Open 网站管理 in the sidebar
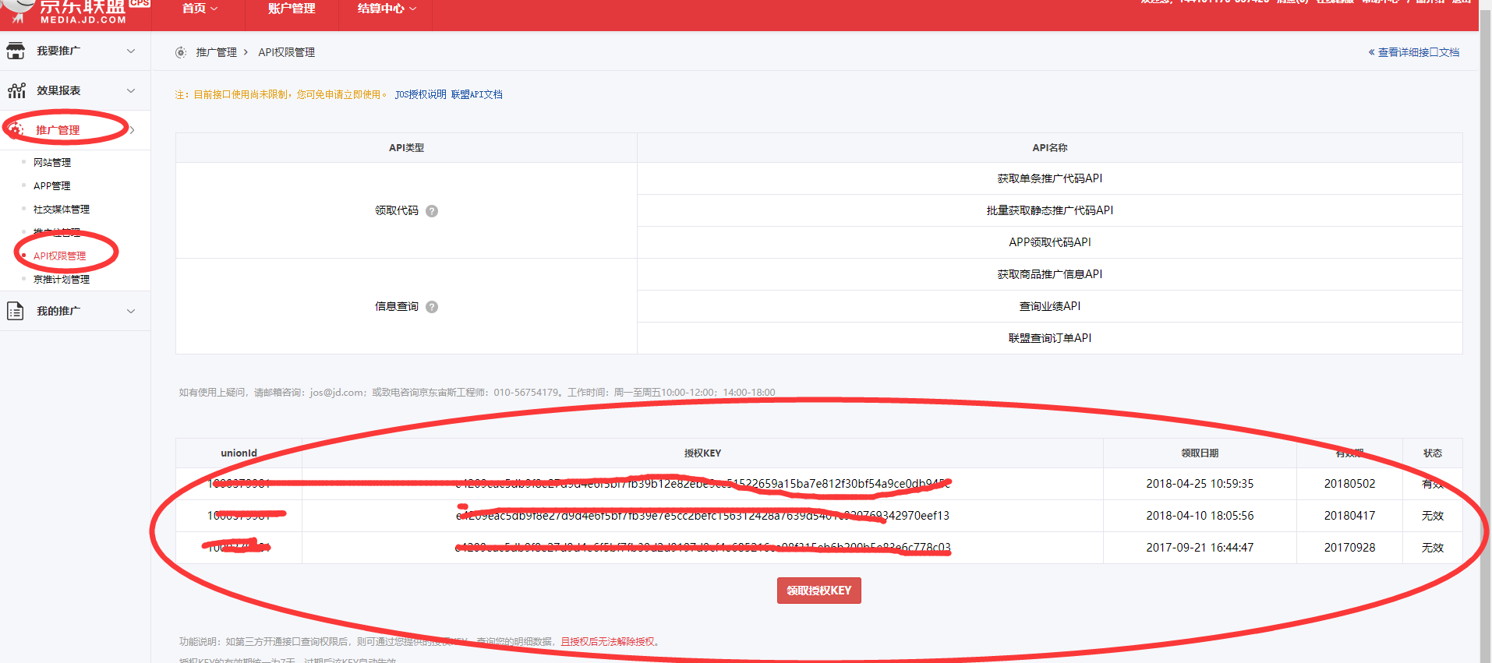The width and height of the screenshot is (1492, 663). (52, 162)
